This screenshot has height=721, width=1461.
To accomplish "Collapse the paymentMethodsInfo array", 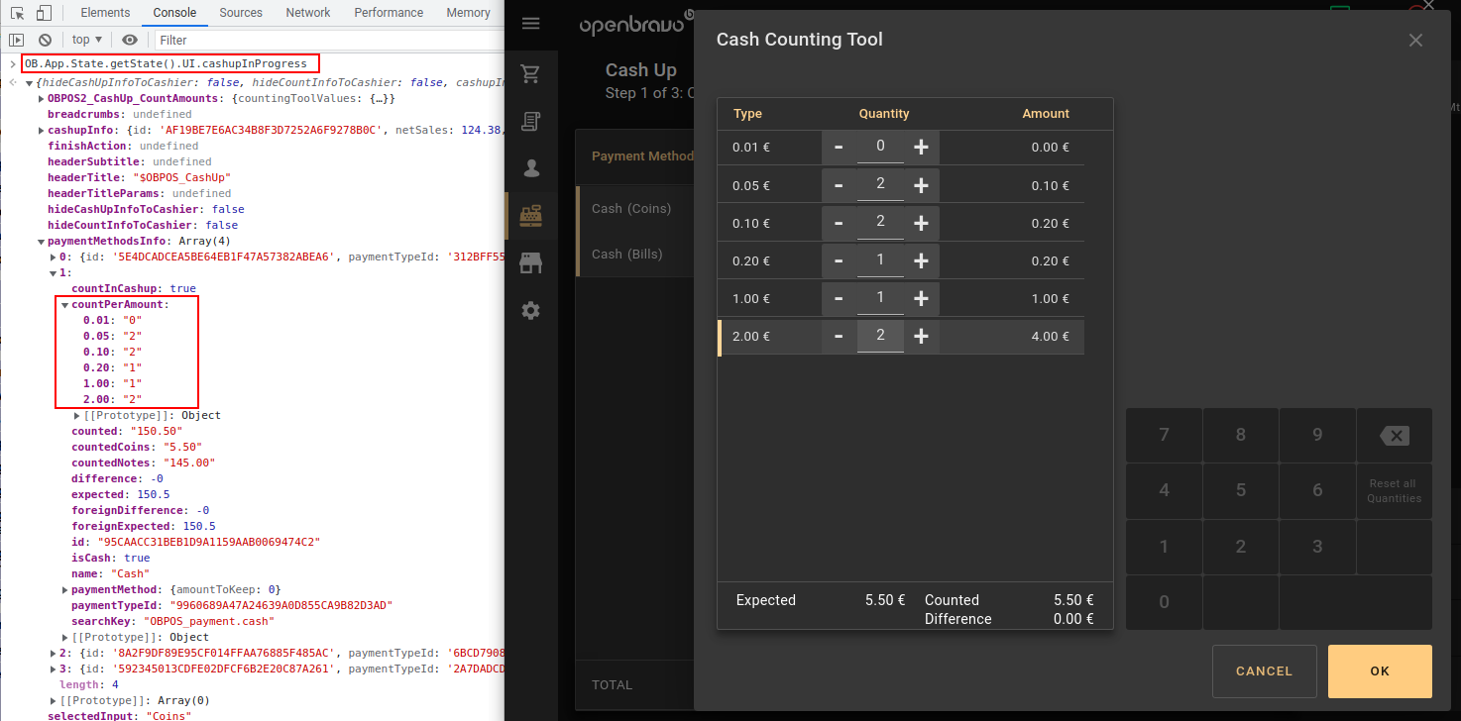I will click(x=41, y=241).
